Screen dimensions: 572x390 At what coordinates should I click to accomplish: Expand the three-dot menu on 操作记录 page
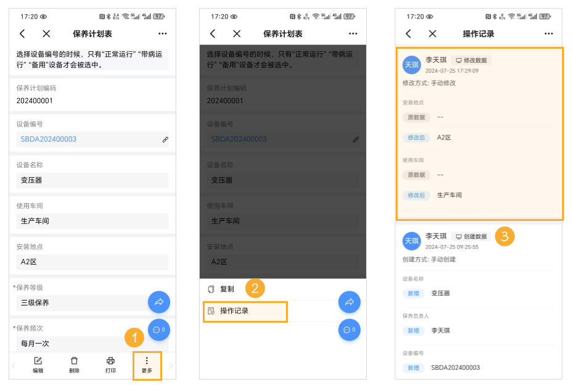[x=549, y=34]
